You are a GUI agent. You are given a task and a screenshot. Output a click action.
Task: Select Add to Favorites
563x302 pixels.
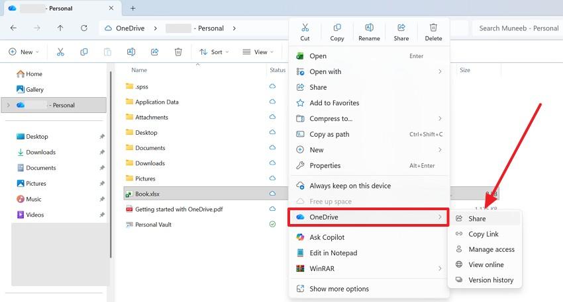tap(369, 103)
